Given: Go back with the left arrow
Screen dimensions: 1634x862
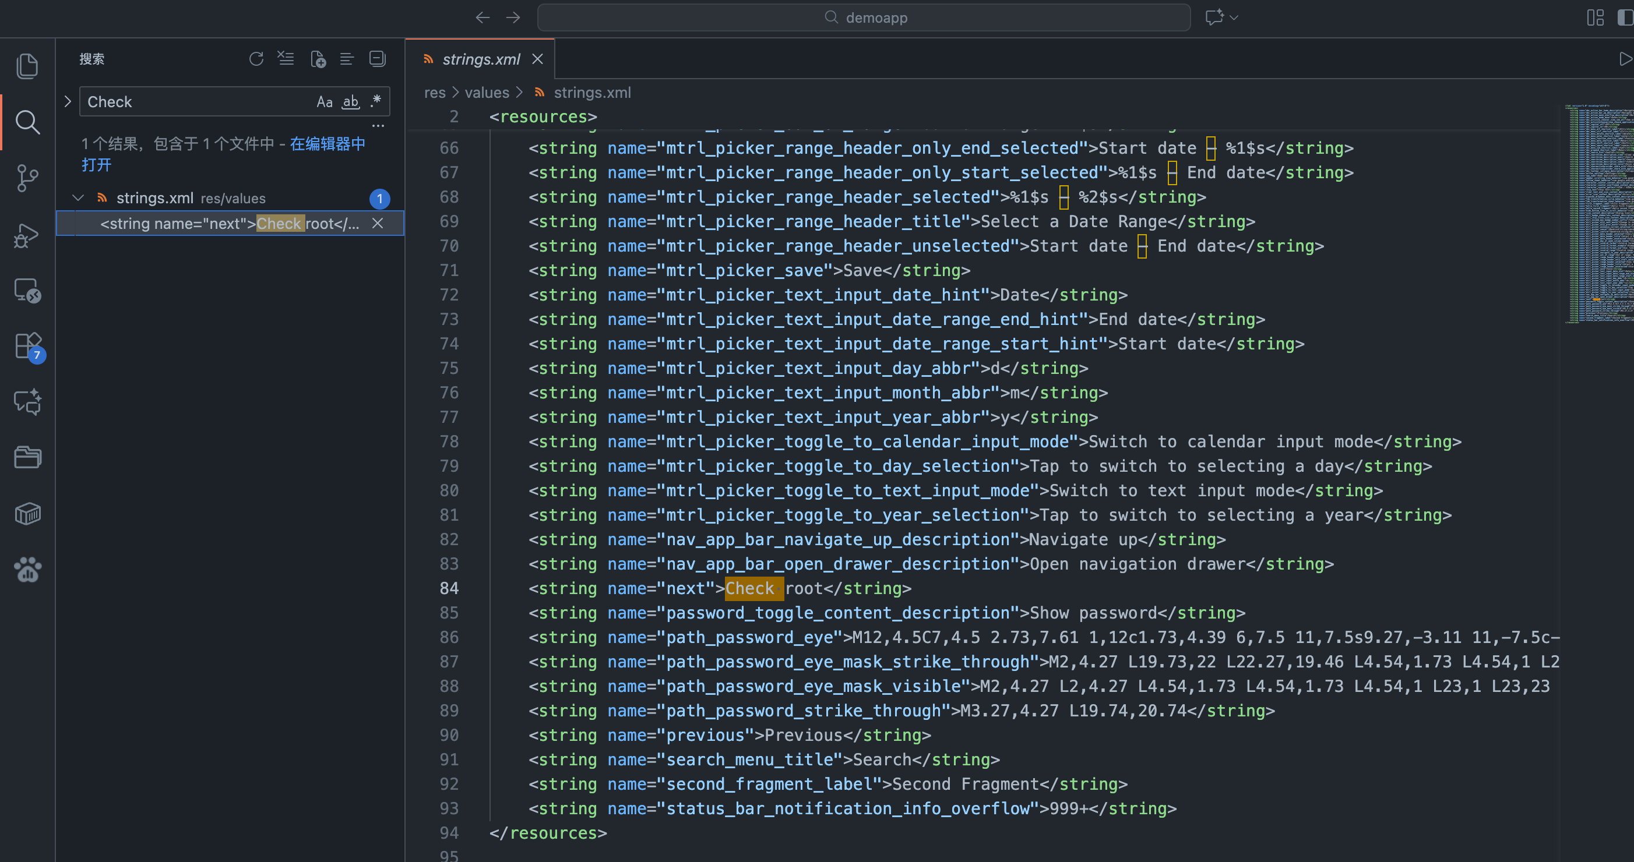Looking at the screenshot, I should pyautogui.click(x=483, y=17).
